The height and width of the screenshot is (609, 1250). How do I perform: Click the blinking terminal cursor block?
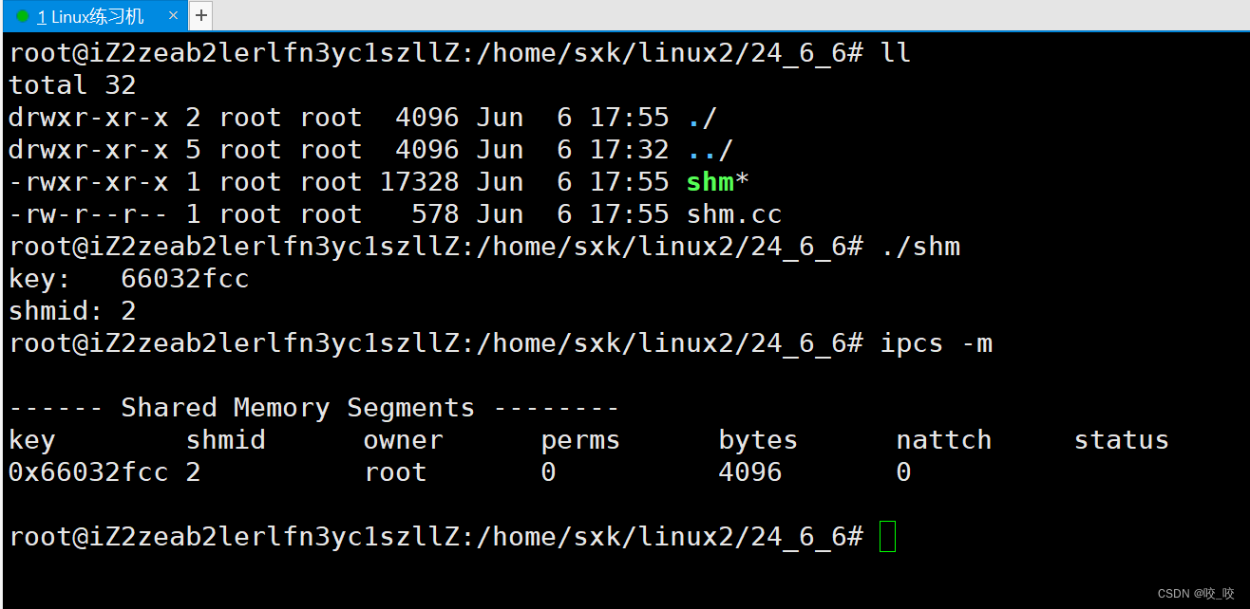(x=889, y=536)
